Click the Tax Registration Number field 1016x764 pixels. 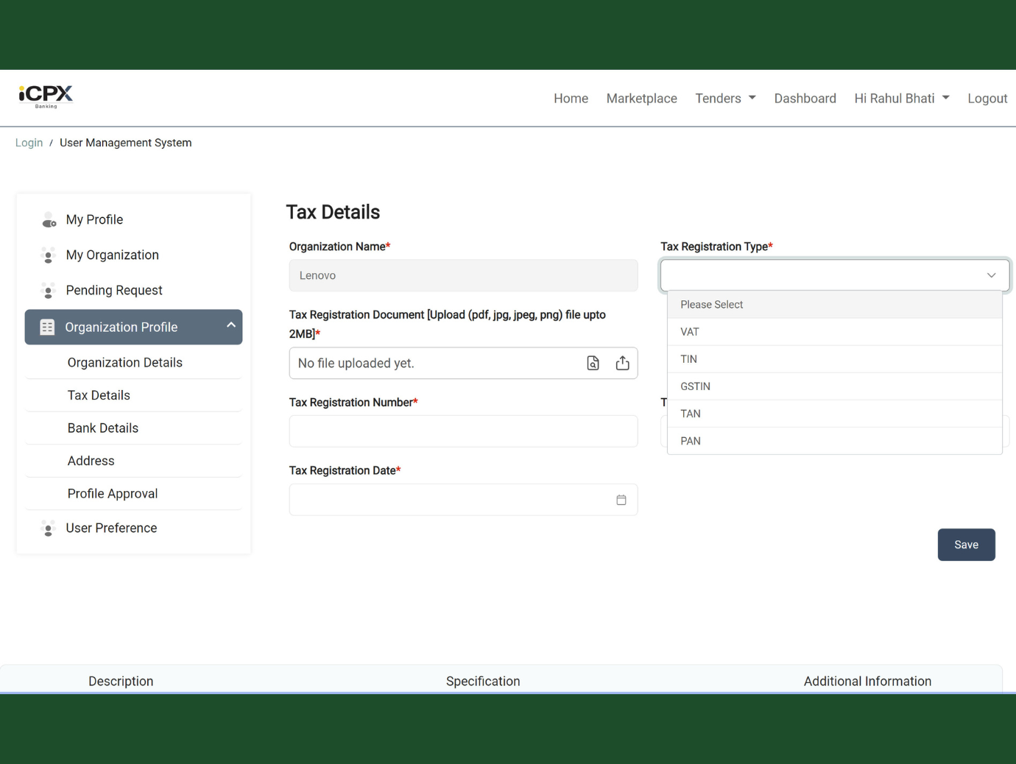pyautogui.click(x=463, y=431)
